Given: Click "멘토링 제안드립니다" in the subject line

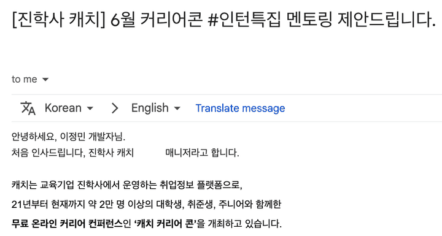Looking at the screenshot, I should (361, 20).
